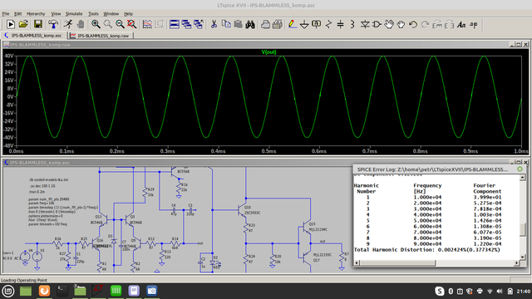The height and width of the screenshot is (299, 532).
Task: Click the Run simulation running-man icon
Action: point(68,24)
